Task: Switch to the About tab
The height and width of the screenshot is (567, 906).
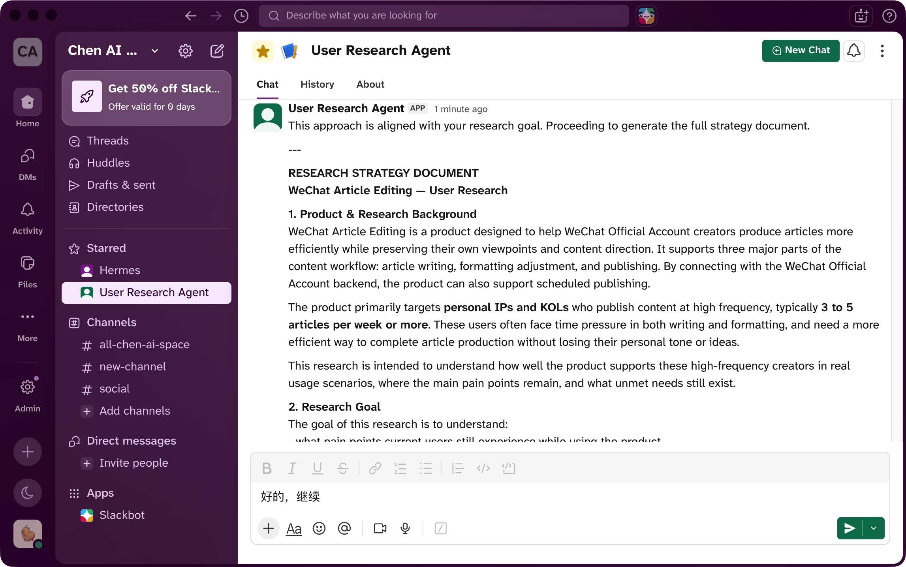Action: (x=370, y=84)
